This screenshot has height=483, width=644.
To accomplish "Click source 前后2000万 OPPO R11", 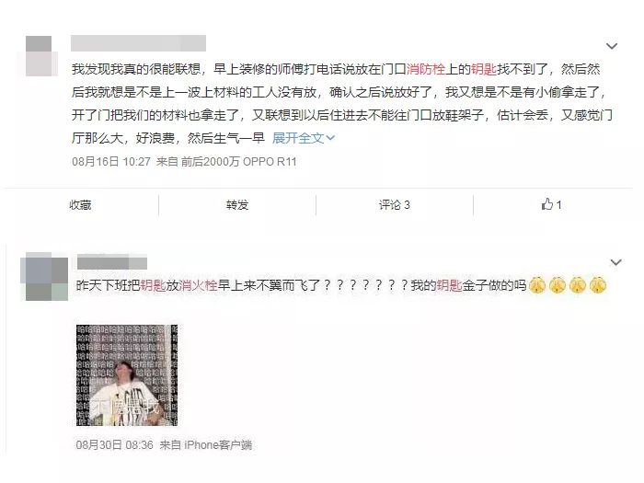I will click(x=239, y=161).
